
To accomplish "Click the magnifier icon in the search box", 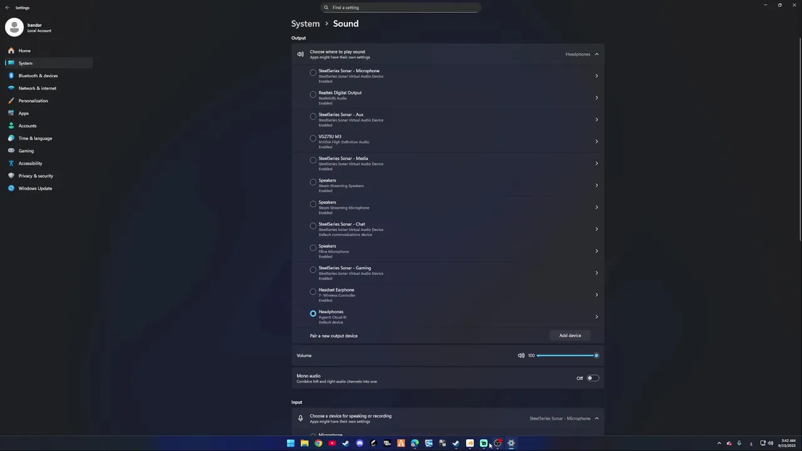I will tap(326, 8).
